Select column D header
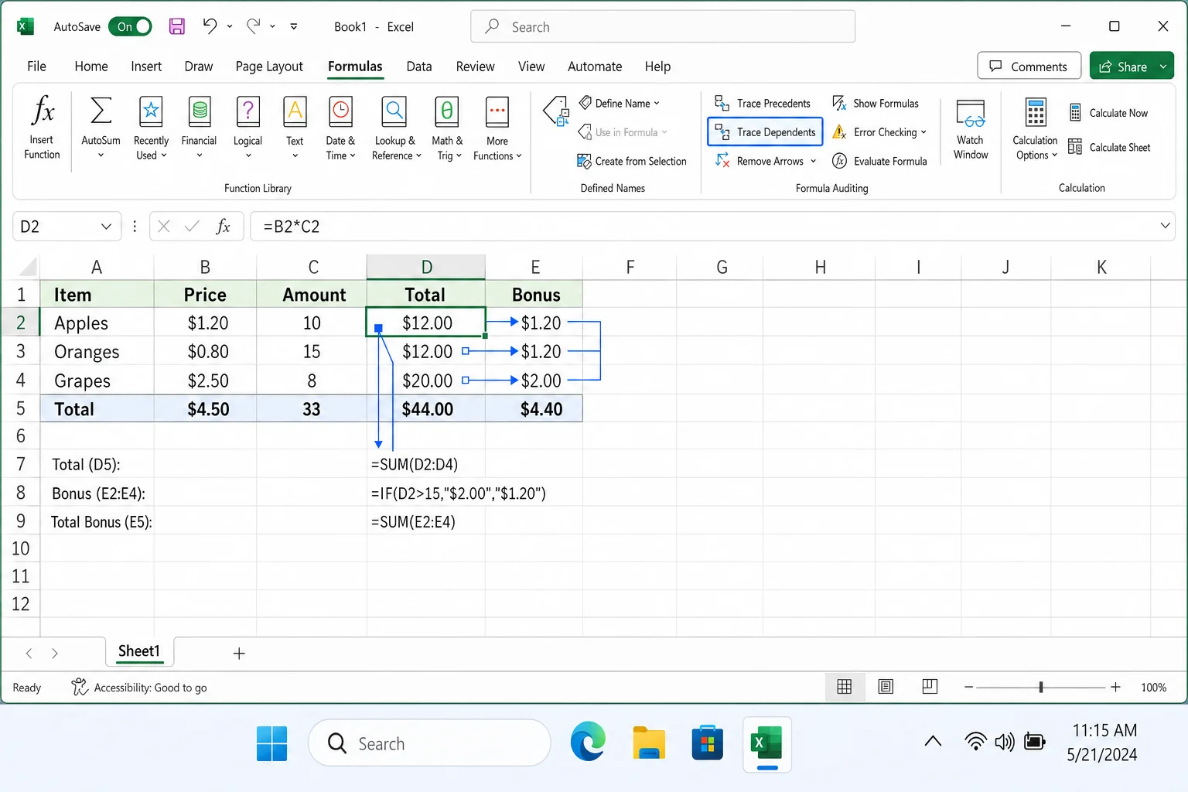The image size is (1188, 792). coord(426,267)
